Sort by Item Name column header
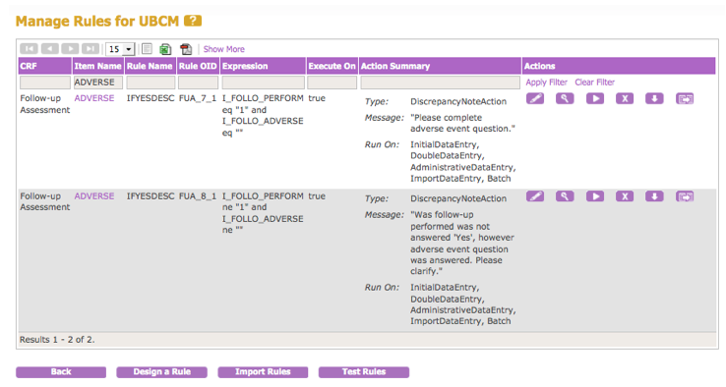Image resolution: width=726 pixels, height=387 pixels. coord(97,66)
